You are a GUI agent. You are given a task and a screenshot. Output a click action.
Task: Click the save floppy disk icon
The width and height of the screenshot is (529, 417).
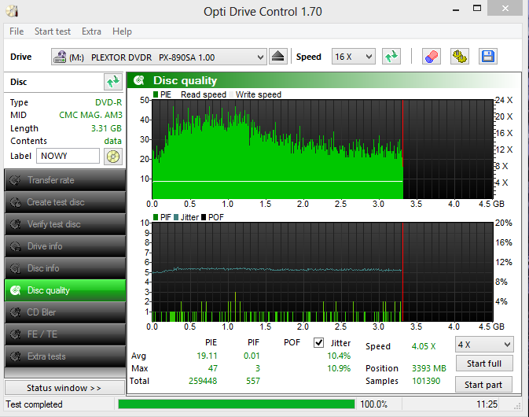pyautogui.click(x=488, y=57)
